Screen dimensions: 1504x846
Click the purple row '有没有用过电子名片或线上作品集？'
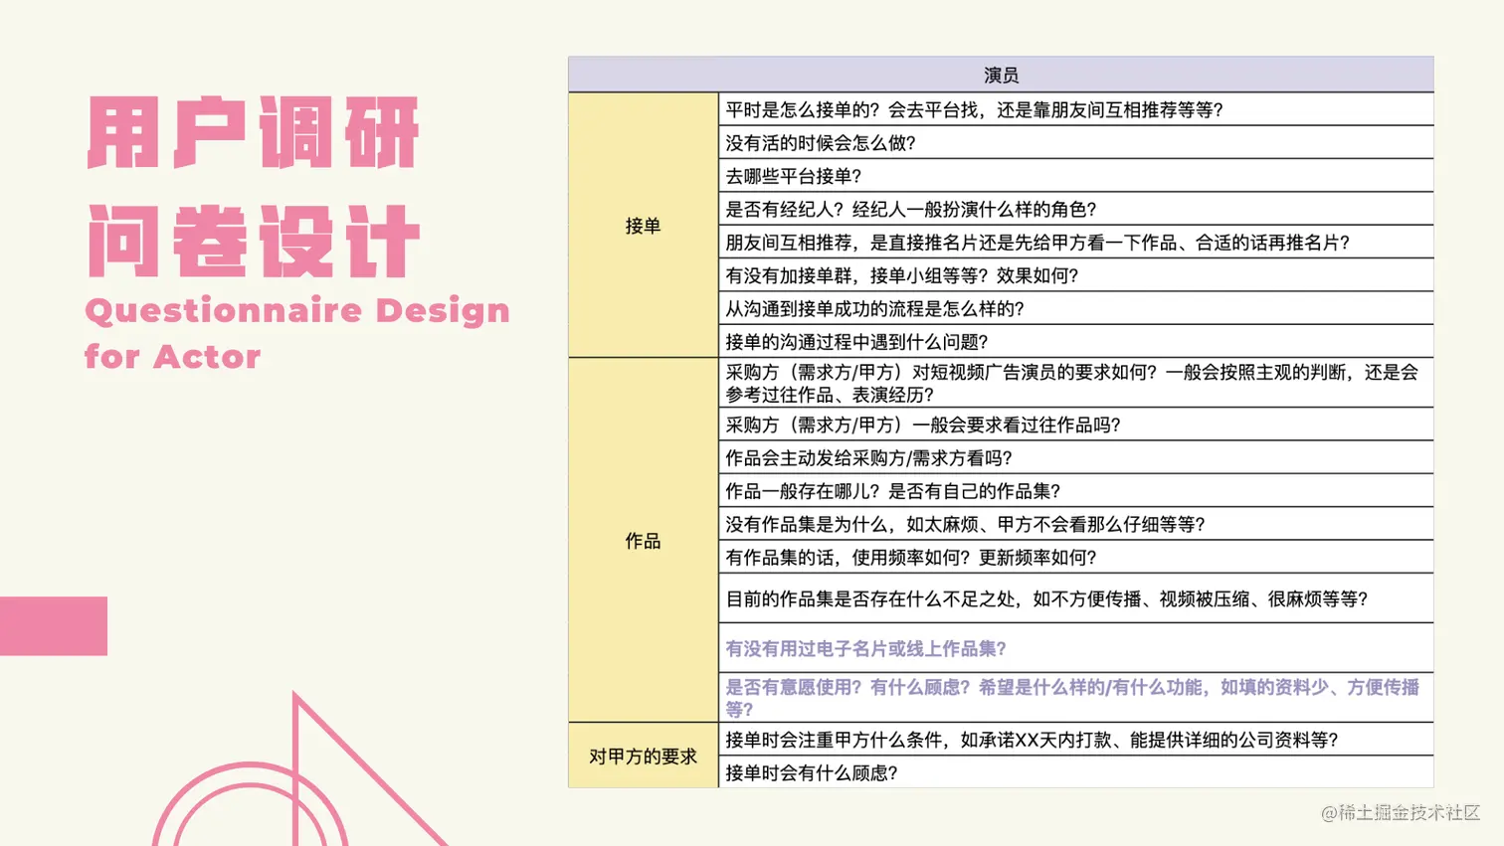click(1076, 648)
